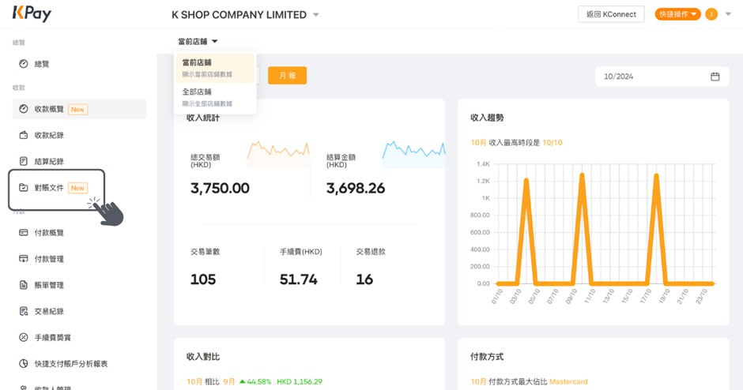This screenshot has height=390, width=743.
Task: Click the 付款管理 icon
Action: 23,259
